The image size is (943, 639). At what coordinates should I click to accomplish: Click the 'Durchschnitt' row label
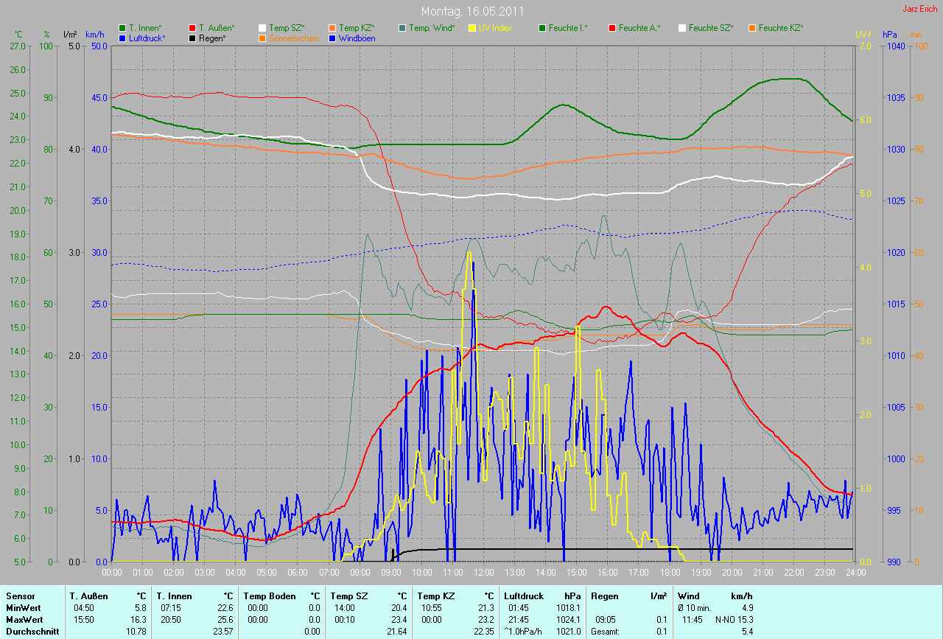32,632
